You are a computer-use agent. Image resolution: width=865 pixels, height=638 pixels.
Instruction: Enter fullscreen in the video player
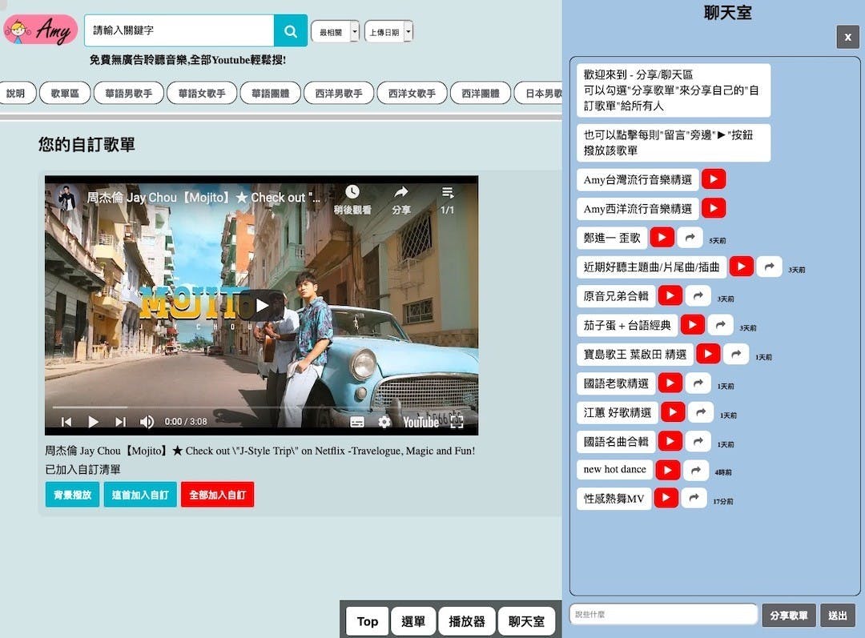pyautogui.click(x=457, y=422)
